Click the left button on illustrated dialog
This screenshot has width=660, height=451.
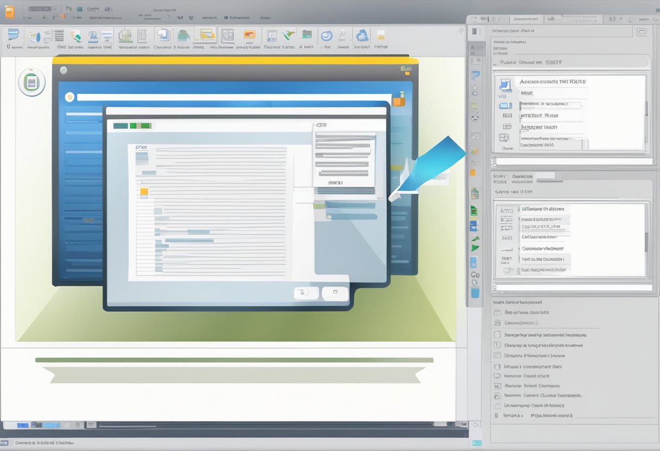[306, 293]
